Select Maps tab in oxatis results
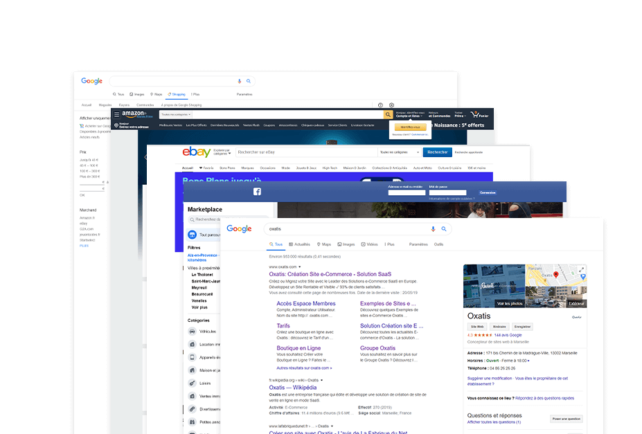Screen dimensions: 642x434 (x=324, y=244)
